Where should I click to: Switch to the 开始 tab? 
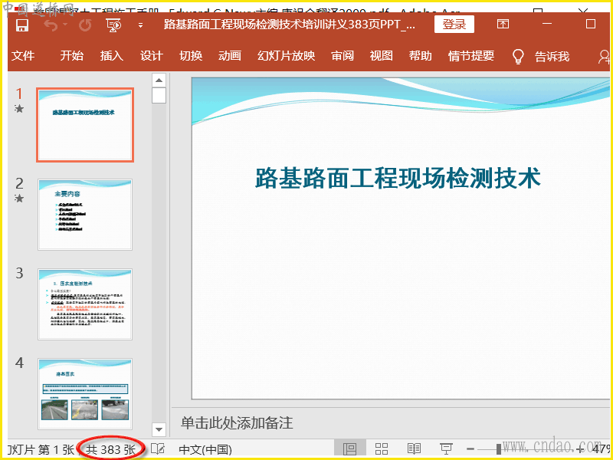(x=72, y=56)
